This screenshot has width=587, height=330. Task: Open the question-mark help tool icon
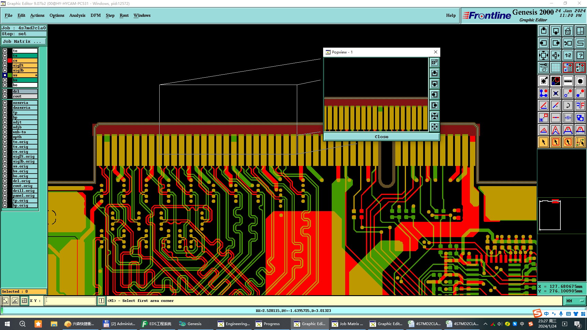580,55
